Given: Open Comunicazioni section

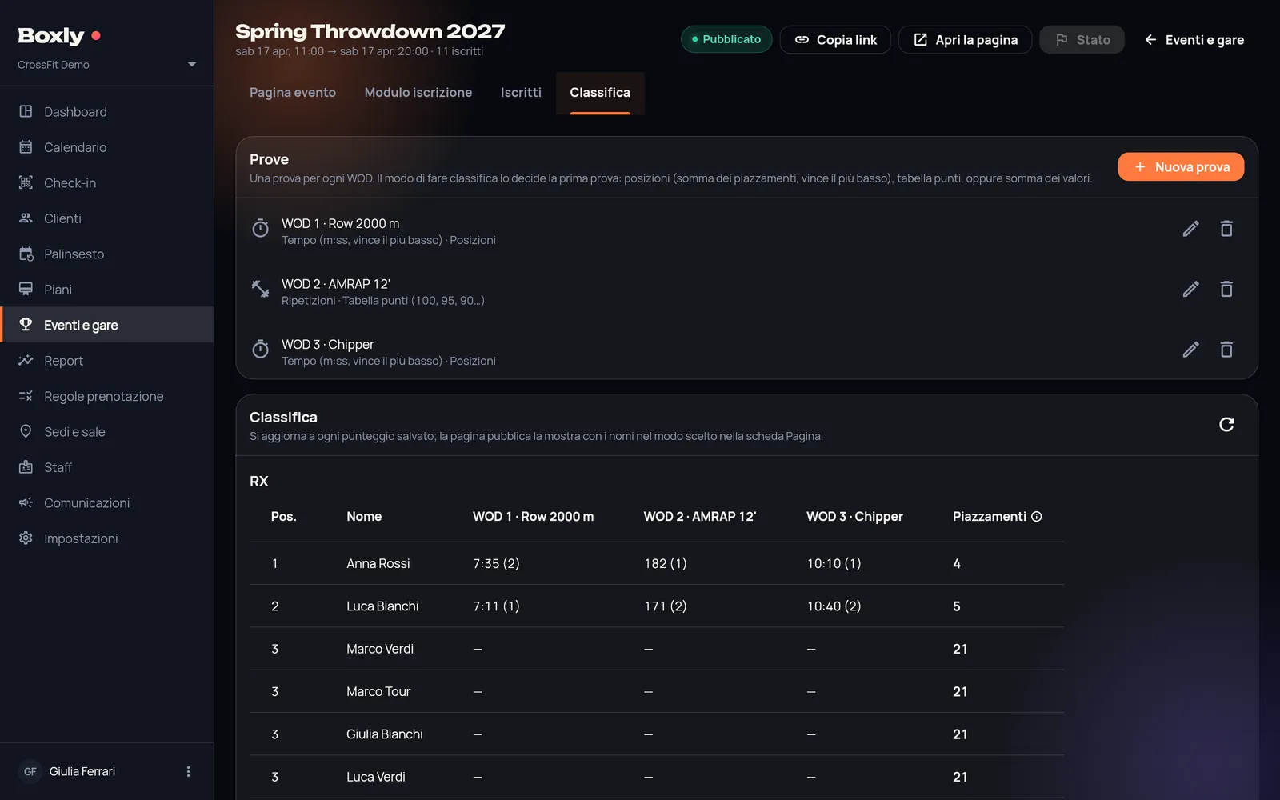Looking at the screenshot, I should click(x=106, y=503).
